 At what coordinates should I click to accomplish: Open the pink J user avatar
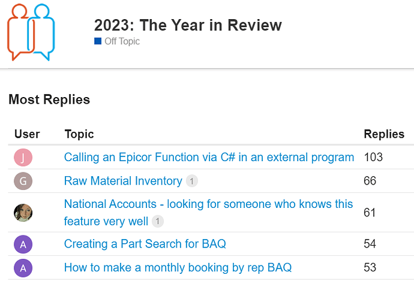pyautogui.click(x=23, y=158)
